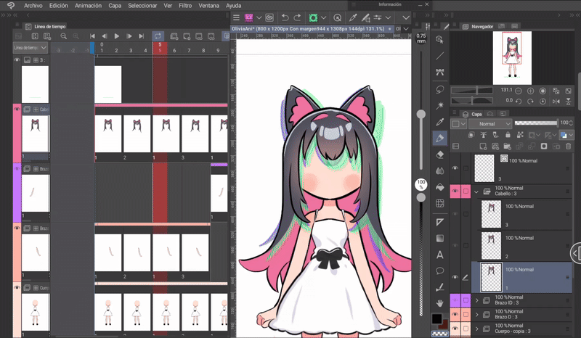Expand the Brazo ID folder
This screenshot has height=338, width=581.
477,300
